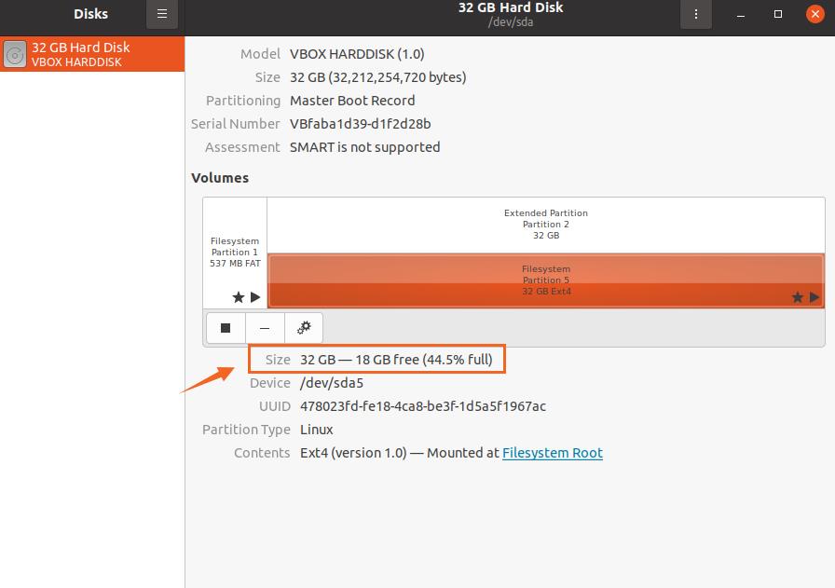
Task: Click the star icon on Partition 5
Action: (x=797, y=297)
